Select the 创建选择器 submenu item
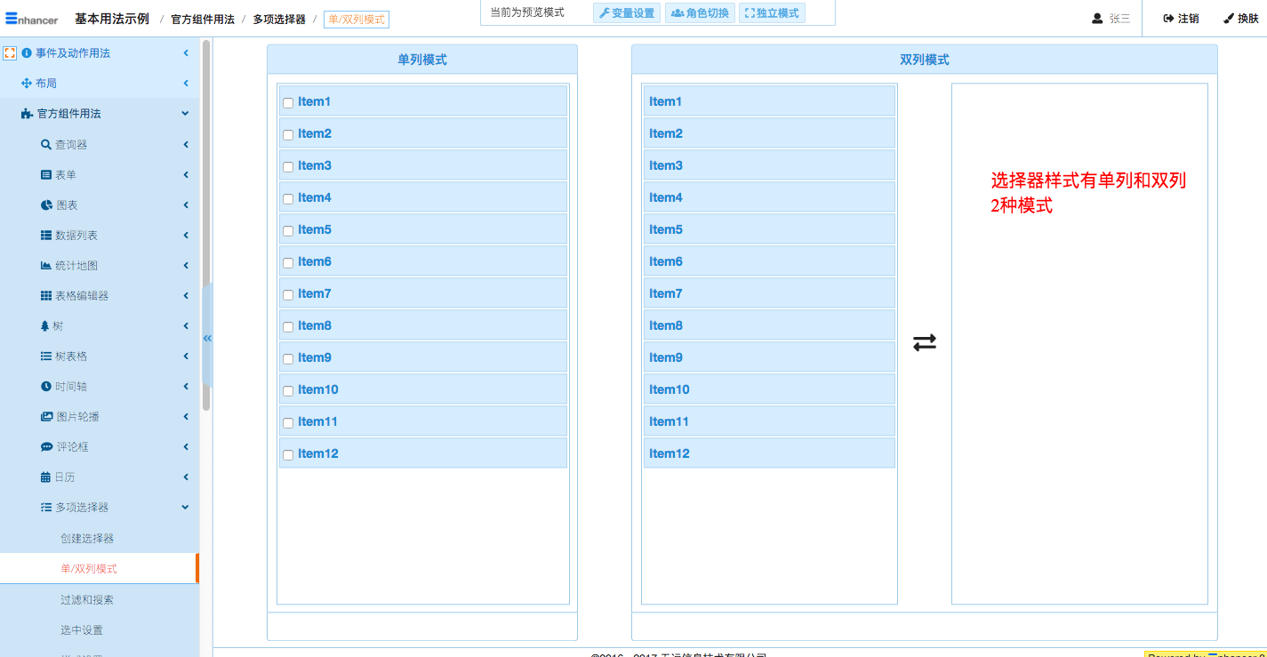This screenshot has height=657, width=1267. 87,539
